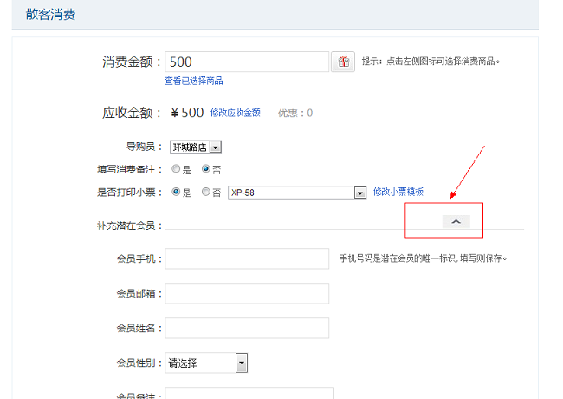The width and height of the screenshot is (563, 399).
Task: Click the 散客消费 page title
Action: (x=50, y=14)
